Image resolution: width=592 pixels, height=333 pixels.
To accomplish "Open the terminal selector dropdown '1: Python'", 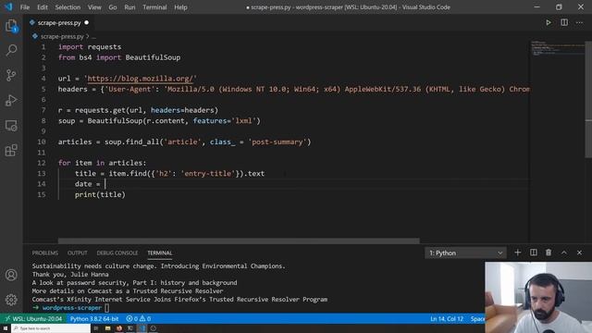I will (465, 253).
